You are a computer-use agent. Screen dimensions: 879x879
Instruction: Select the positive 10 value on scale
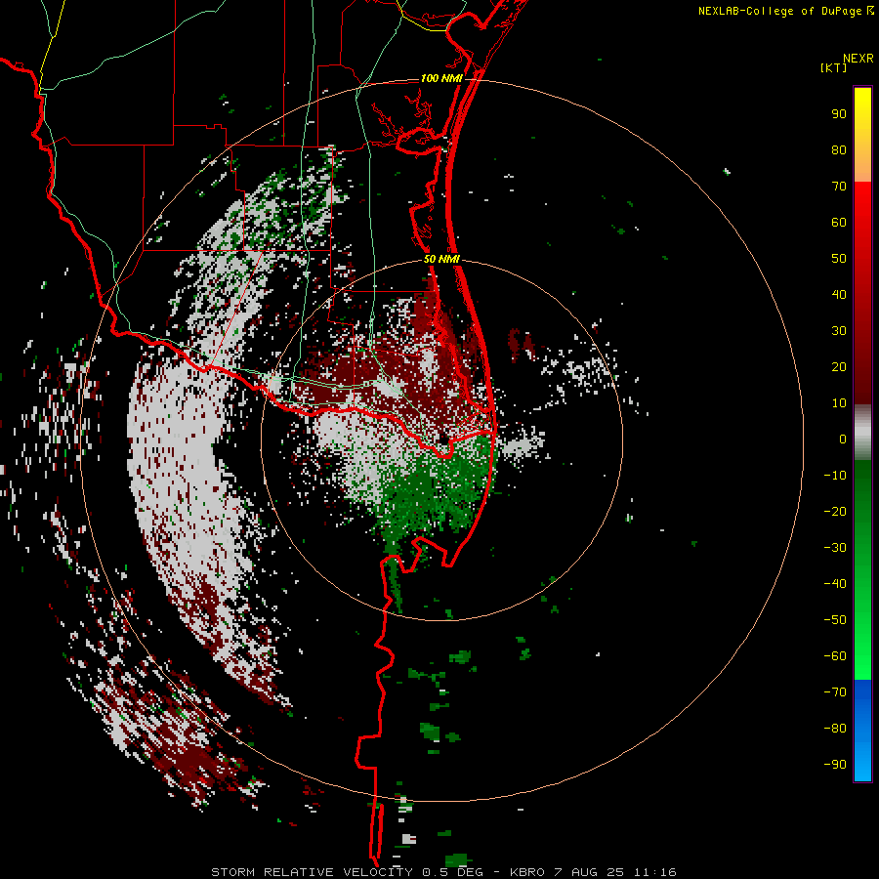pyautogui.click(x=839, y=403)
